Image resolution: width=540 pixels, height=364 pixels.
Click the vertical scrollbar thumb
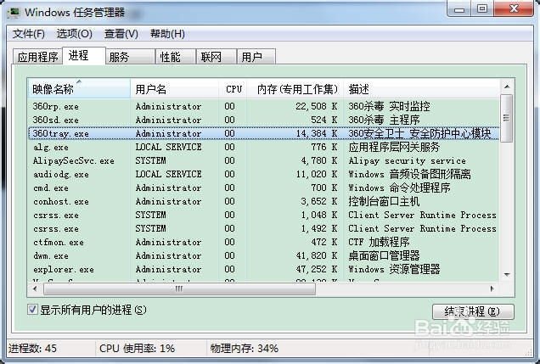(507, 118)
